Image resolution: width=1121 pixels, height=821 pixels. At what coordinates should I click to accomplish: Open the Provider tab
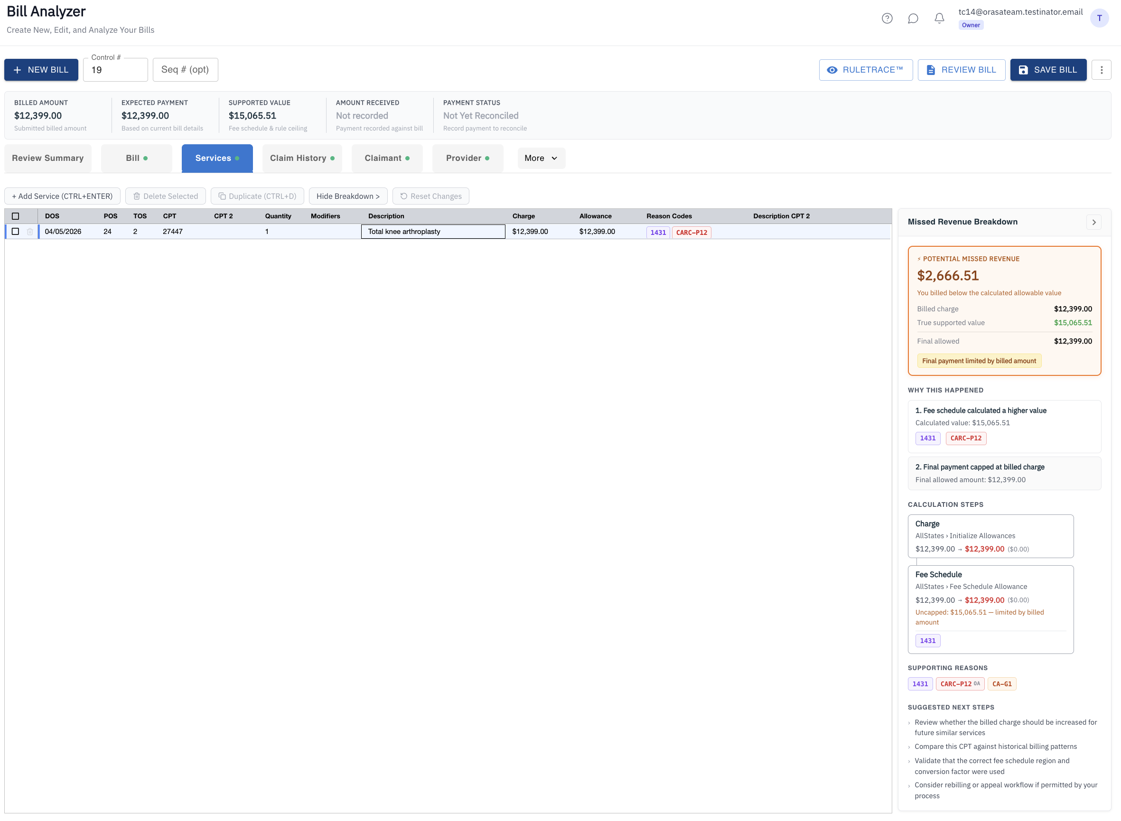(x=467, y=158)
